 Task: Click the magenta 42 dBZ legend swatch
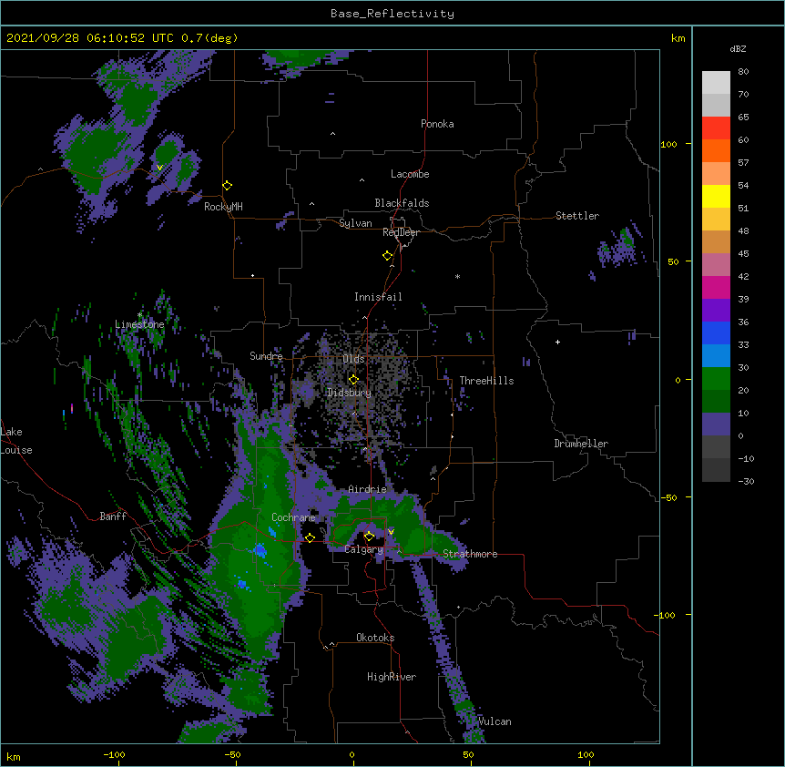[x=716, y=287]
